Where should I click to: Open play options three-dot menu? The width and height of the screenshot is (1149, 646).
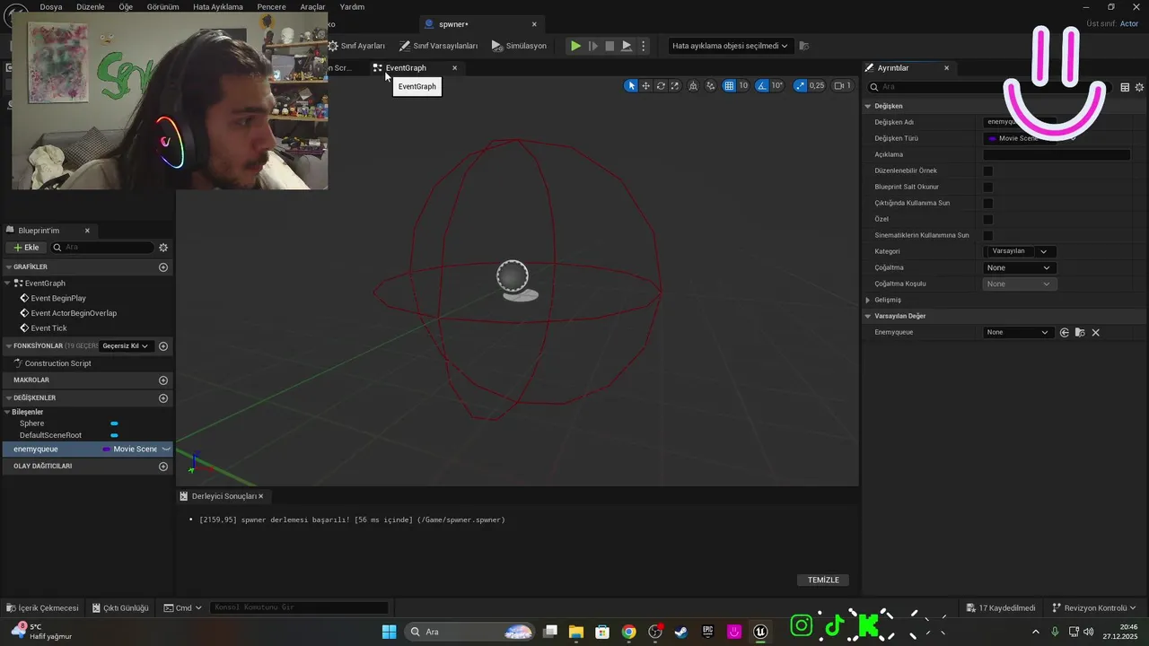tap(643, 46)
